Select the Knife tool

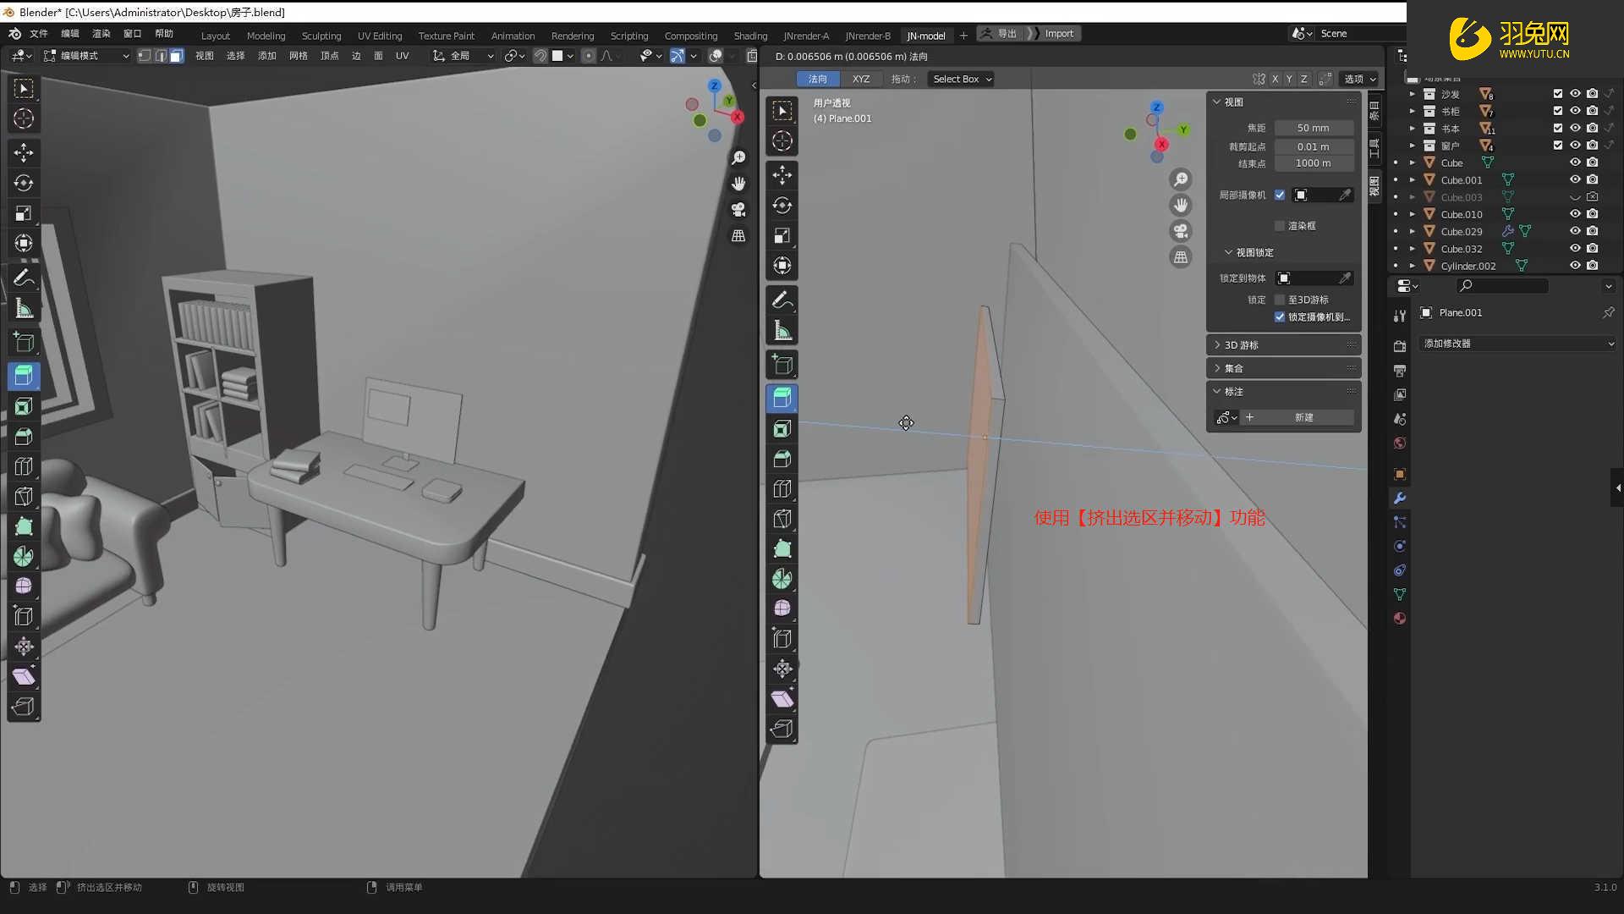click(x=24, y=497)
